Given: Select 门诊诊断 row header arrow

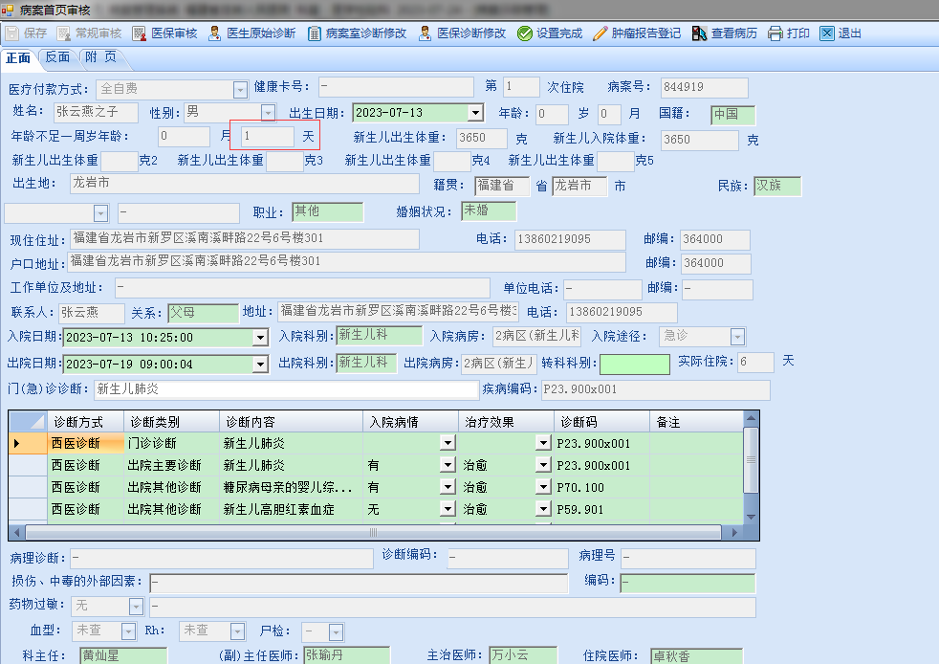Looking at the screenshot, I should pyautogui.click(x=28, y=444).
